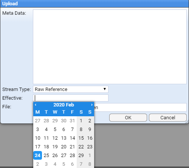This screenshot has width=189, height=168.
Task: Select highlighted date 24 in calendar
Action: click(x=37, y=156)
